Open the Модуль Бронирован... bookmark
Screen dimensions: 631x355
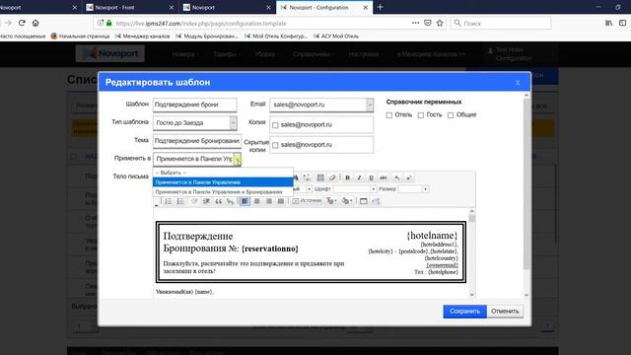click(x=207, y=35)
